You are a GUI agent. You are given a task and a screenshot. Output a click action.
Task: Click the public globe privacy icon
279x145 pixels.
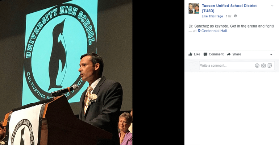click(x=236, y=16)
